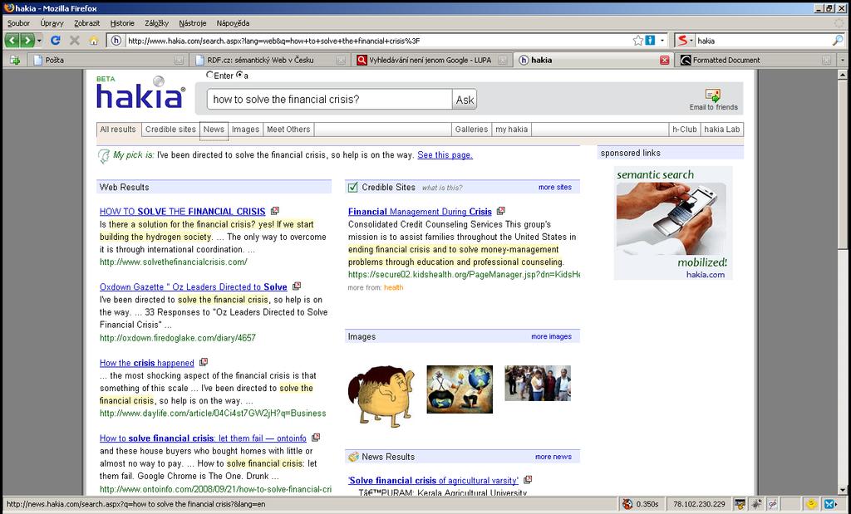Click the Ask button

[465, 99]
